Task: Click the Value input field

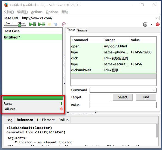Action: [x=123, y=105]
